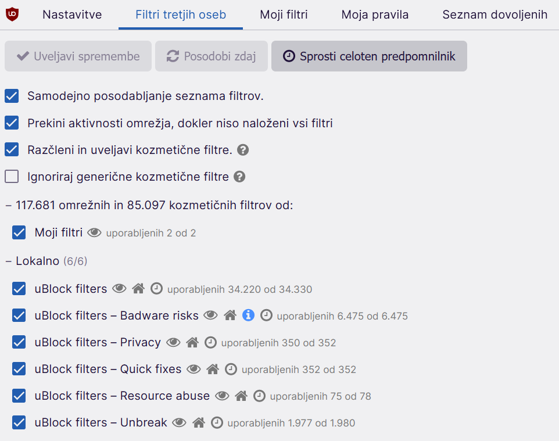The image size is (559, 441).
Task: Toggle Razčleni in uveljavi kozmetične filtre checkbox
Action: click(x=12, y=150)
